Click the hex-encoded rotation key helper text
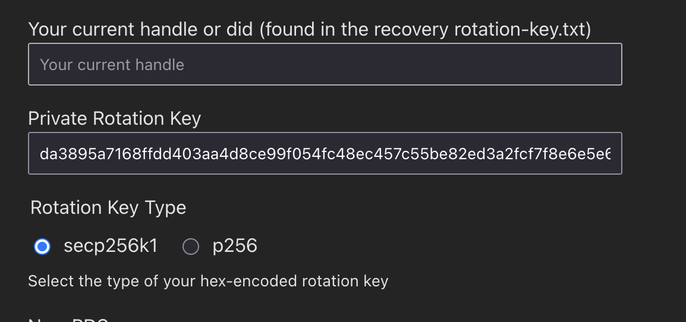The height and width of the screenshot is (322, 686). coord(208,281)
